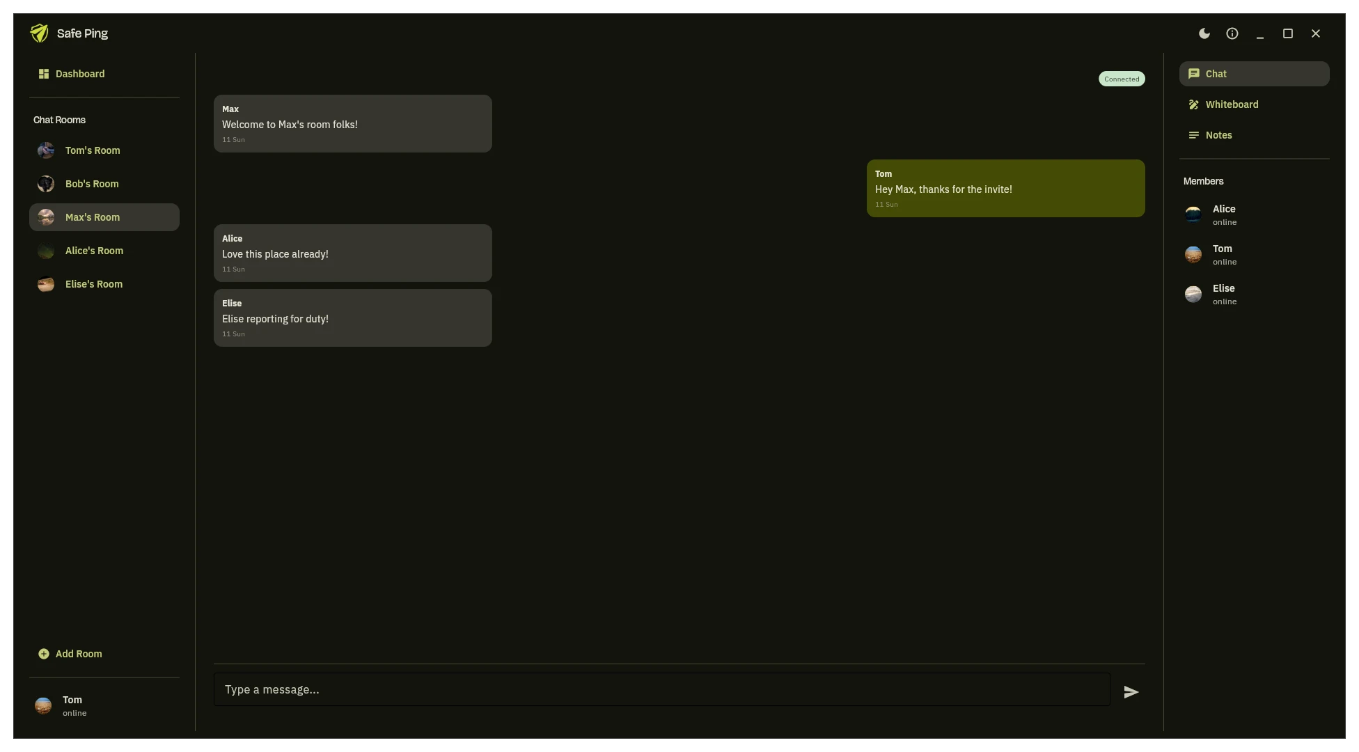Image resolution: width=1359 pixels, height=752 pixels.
Task: Click the Chat bubble icon
Action: pyautogui.click(x=1194, y=74)
